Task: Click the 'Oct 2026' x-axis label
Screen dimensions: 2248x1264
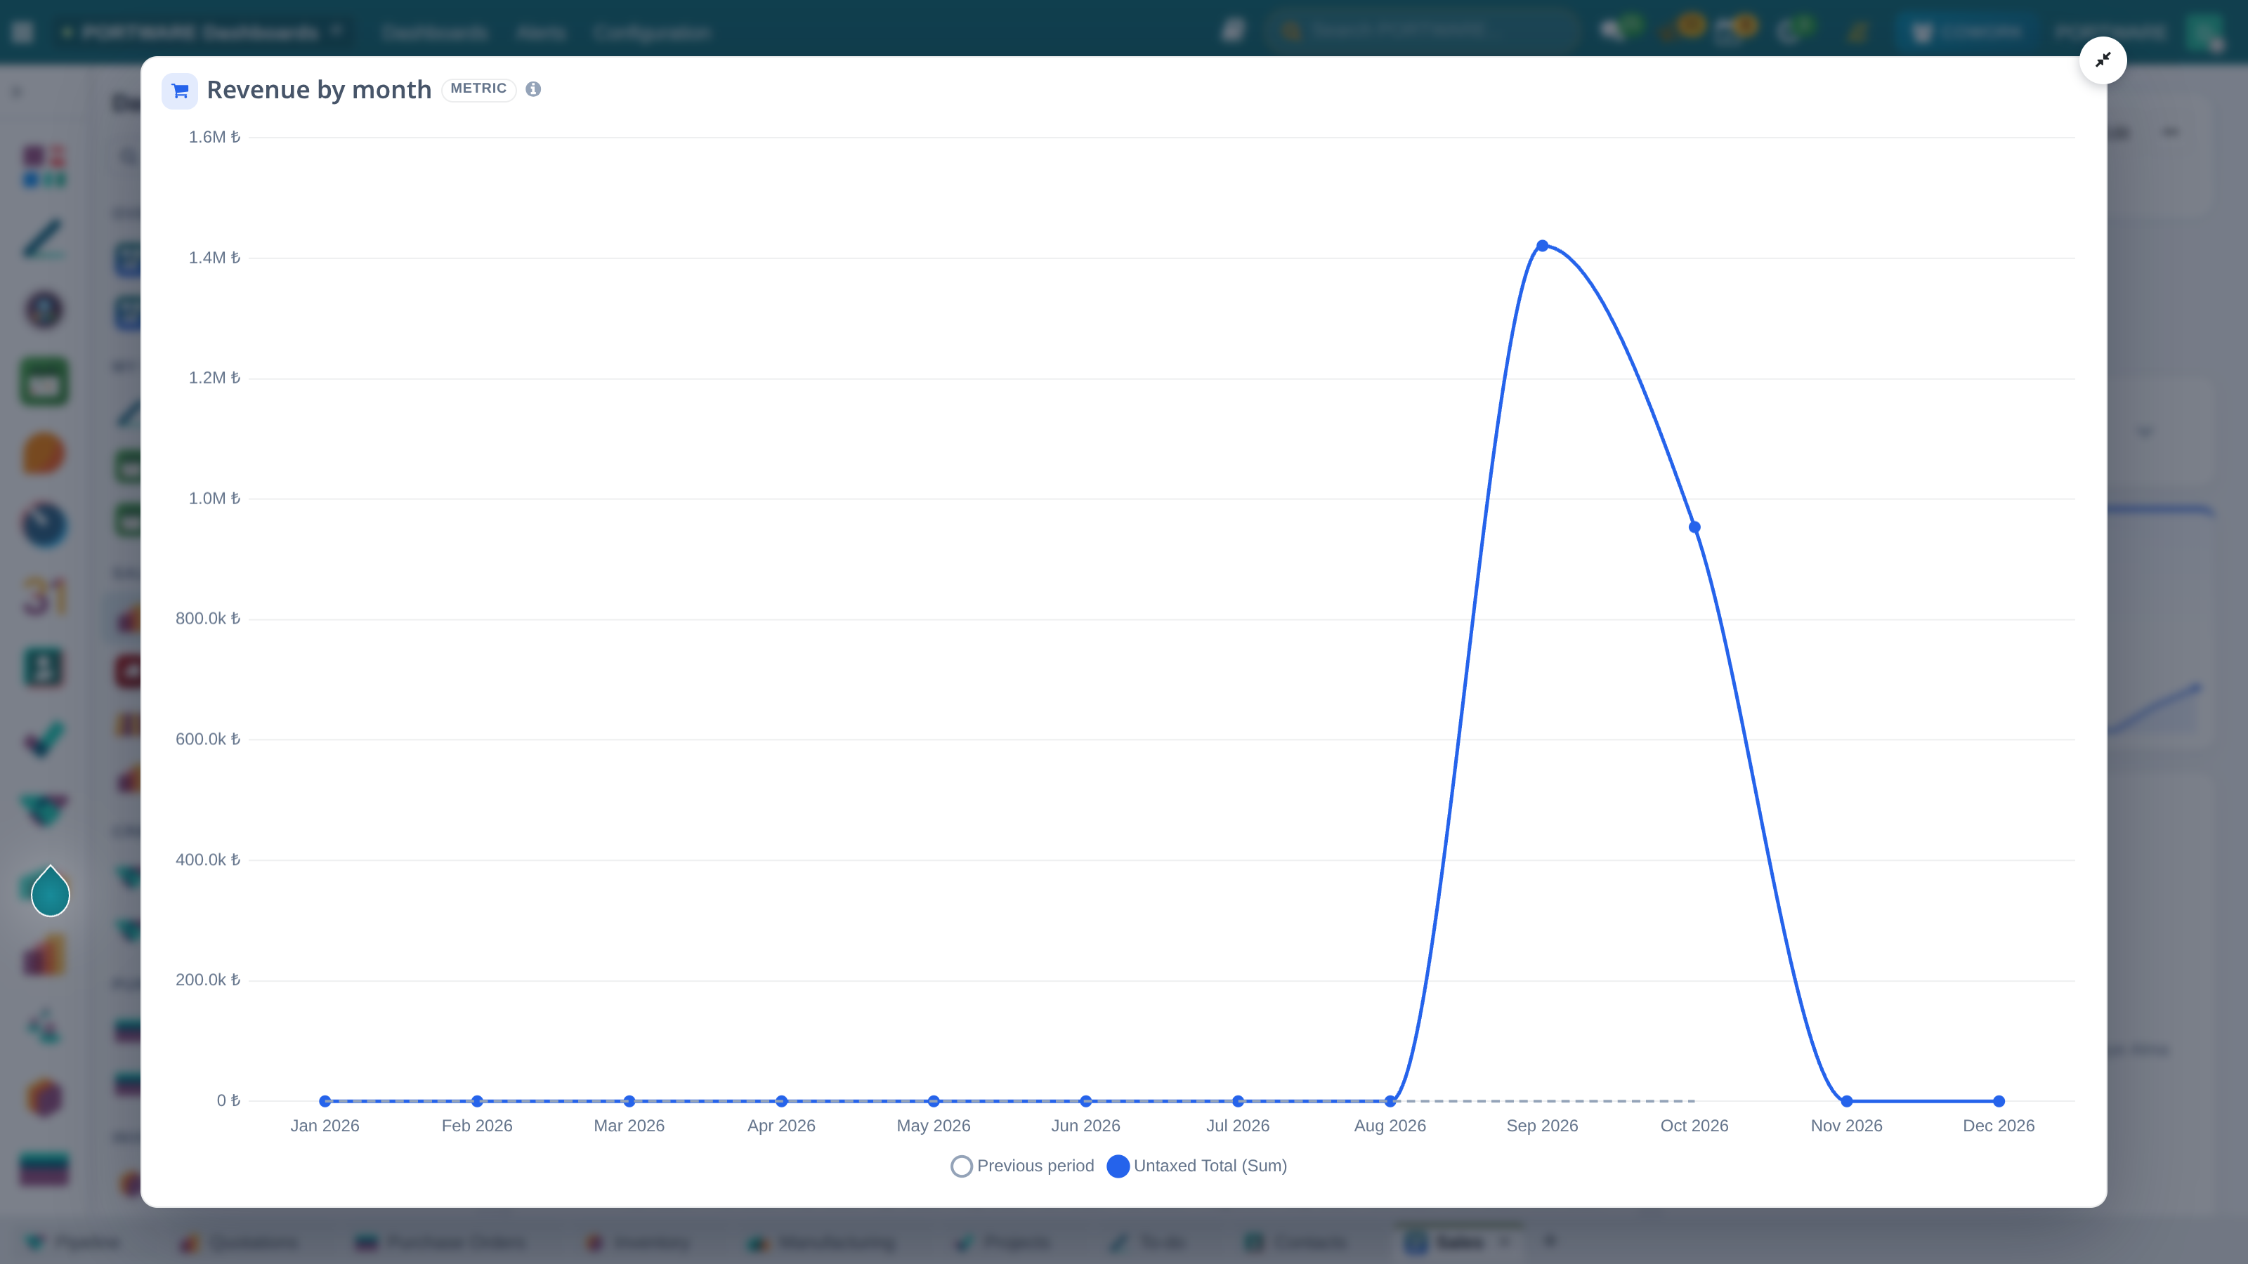Action: 1694,1125
